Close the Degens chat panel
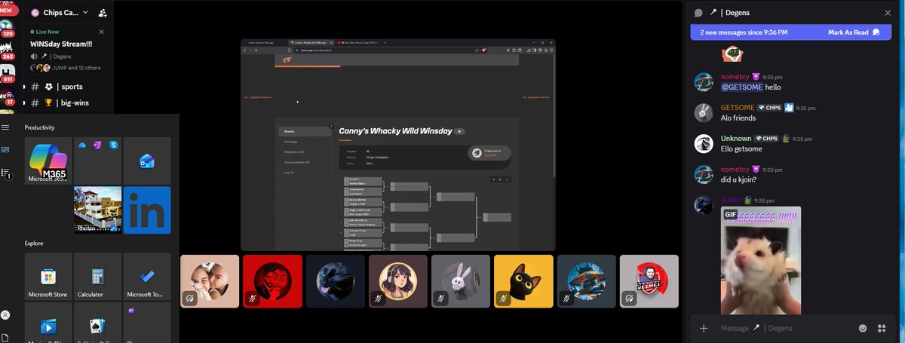Viewport: 905px width, 343px height. 888,13
